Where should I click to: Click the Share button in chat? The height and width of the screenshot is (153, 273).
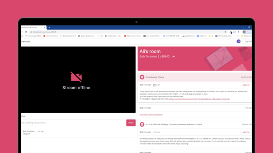[131, 123]
